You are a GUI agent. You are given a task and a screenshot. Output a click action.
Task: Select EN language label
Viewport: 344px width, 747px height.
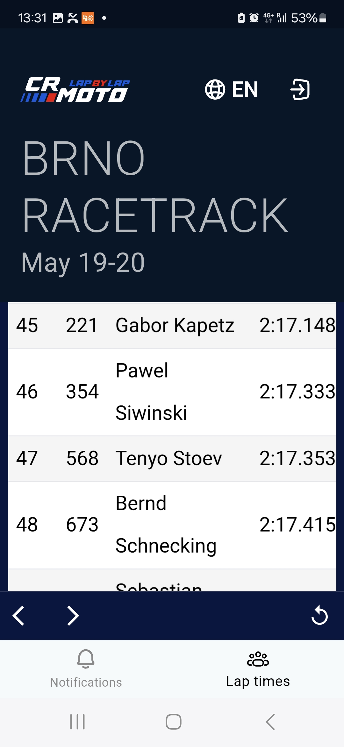245,89
